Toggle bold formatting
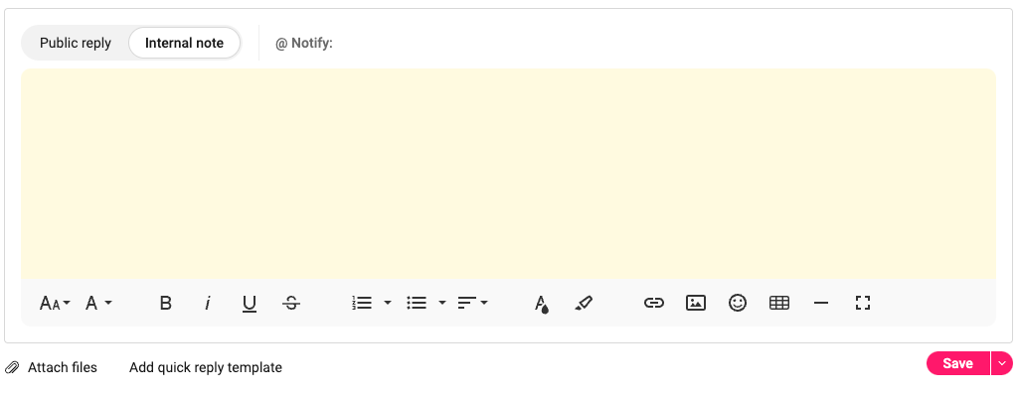This screenshot has width=1020, height=395. (x=166, y=303)
